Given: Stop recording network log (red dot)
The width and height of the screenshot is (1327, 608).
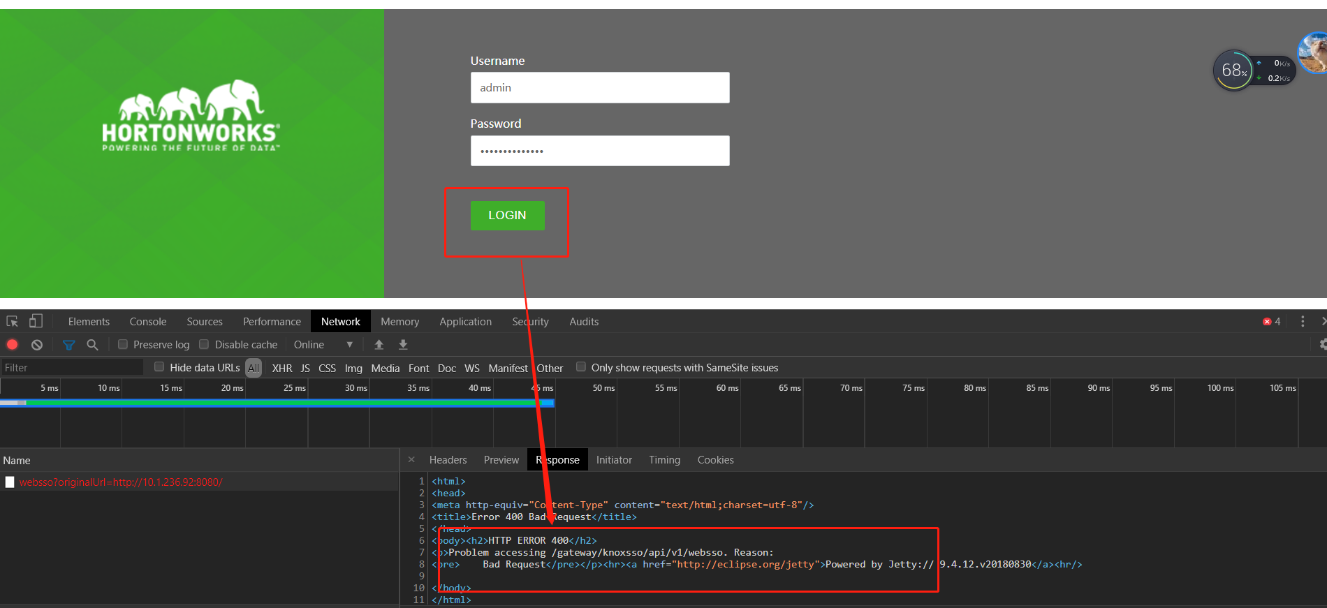Looking at the screenshot, I should [13, 344].
